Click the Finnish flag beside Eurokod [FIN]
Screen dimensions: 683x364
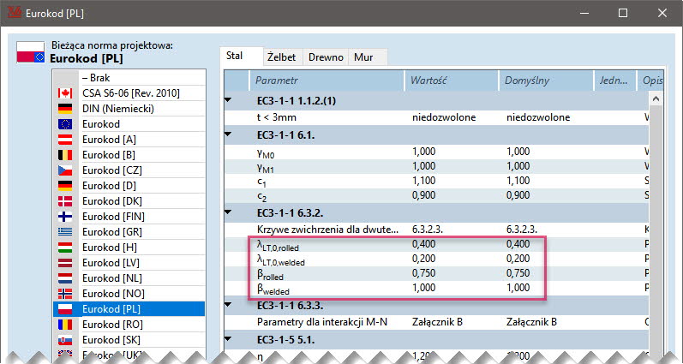(x=65, y=217)
